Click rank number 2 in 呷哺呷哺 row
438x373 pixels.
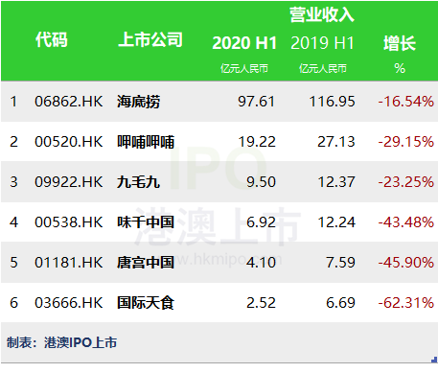(13, 142)
